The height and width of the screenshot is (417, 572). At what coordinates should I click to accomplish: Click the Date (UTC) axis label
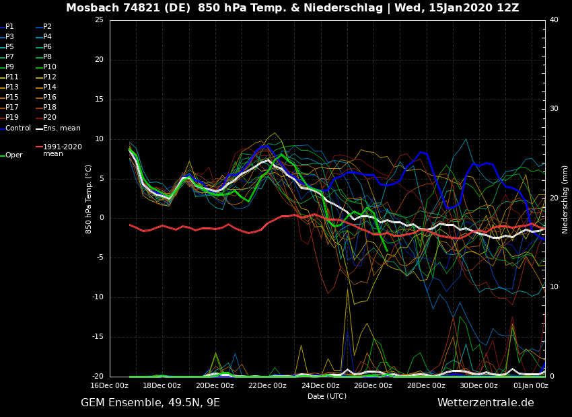coord(327,396)
